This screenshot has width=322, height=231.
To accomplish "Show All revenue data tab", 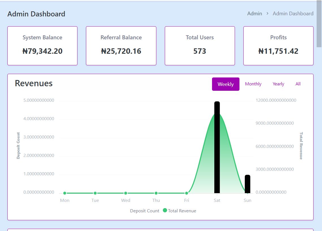I will point(298,84).
